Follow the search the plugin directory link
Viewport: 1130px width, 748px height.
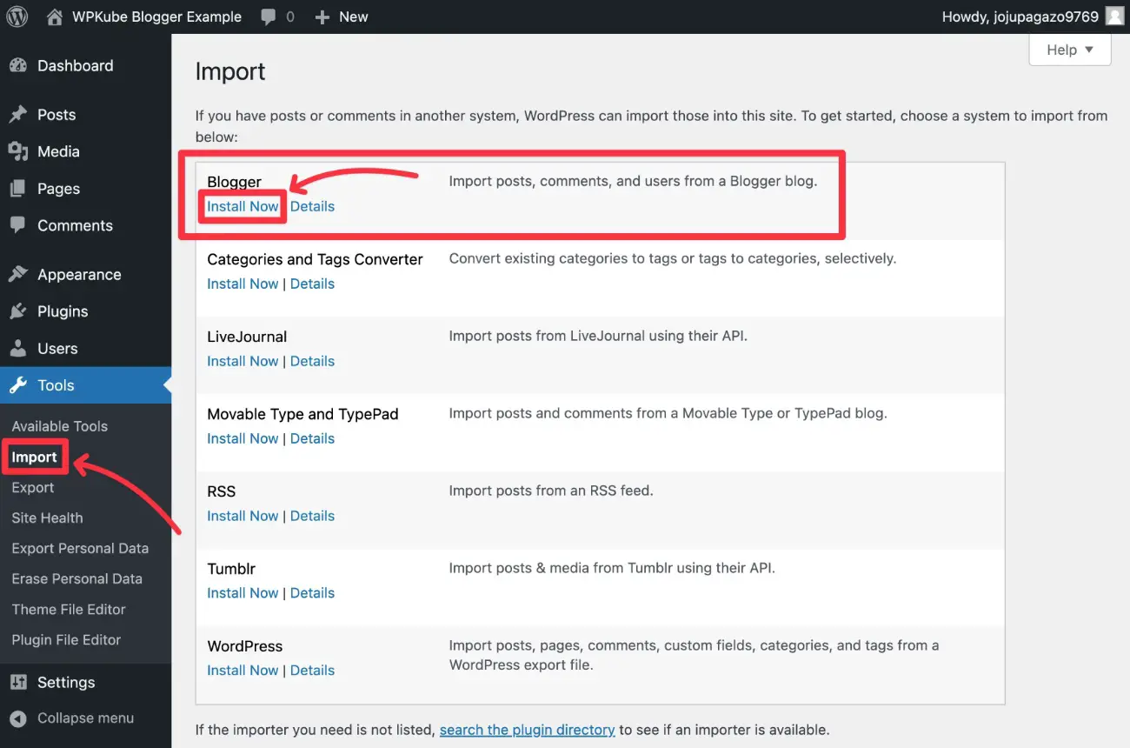(527, 730)
